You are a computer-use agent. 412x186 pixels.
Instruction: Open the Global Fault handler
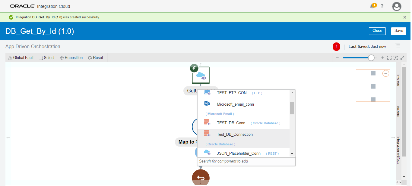pos(21,58)
